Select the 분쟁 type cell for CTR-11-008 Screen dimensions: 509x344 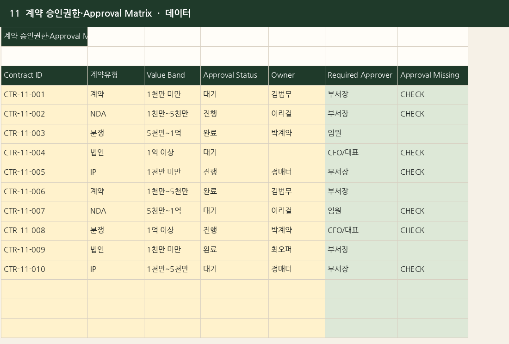[116, 231]
